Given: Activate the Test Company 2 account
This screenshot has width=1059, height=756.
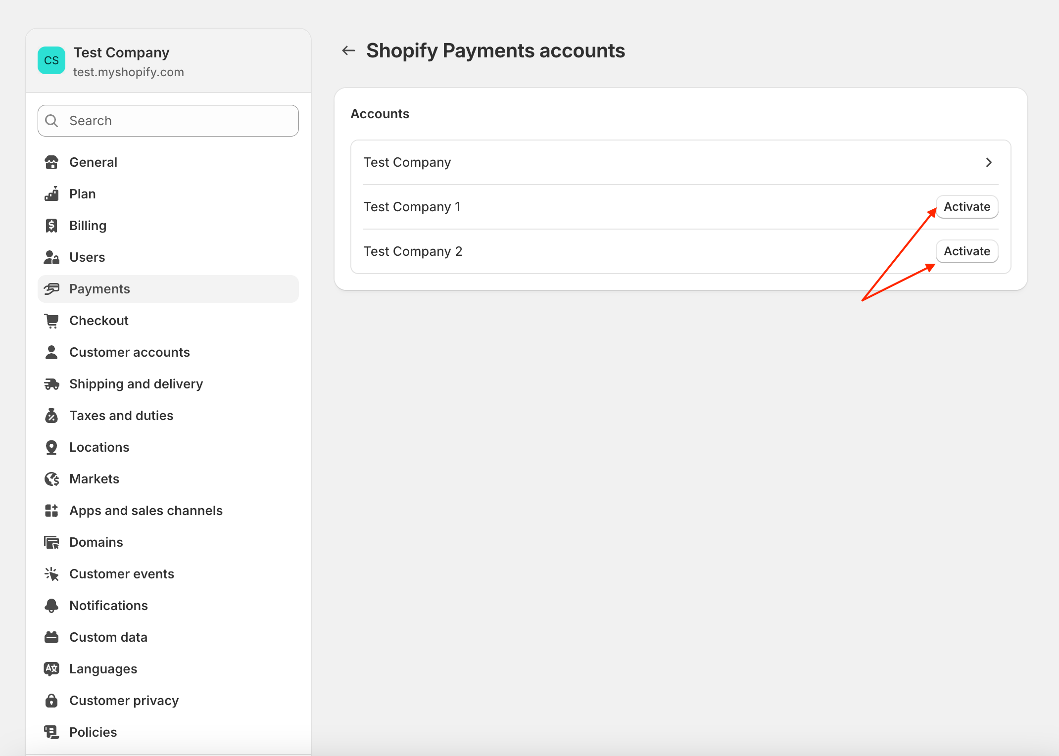Looking at the screenshot, I should (x=967, y=251).
